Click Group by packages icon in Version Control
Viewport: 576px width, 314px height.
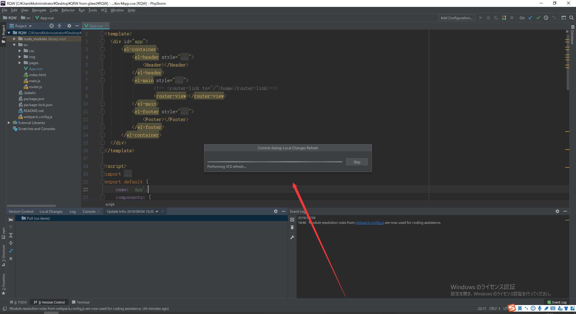pyautogui.click(x=11, y=220)
